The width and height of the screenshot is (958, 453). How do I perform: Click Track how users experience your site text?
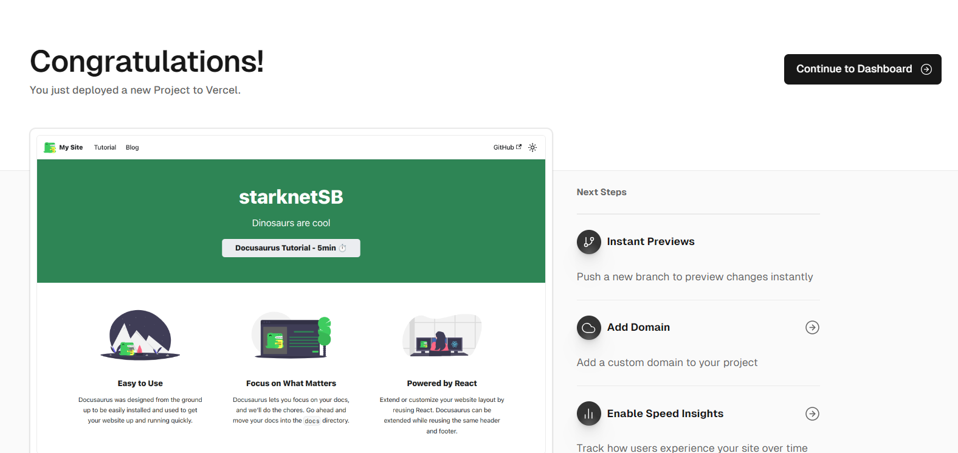coord(692,448)
